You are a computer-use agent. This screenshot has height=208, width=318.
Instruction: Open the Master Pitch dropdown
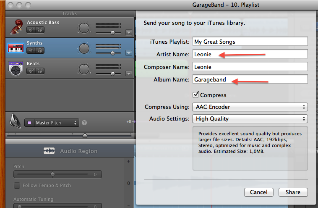[x=56, y=123]
